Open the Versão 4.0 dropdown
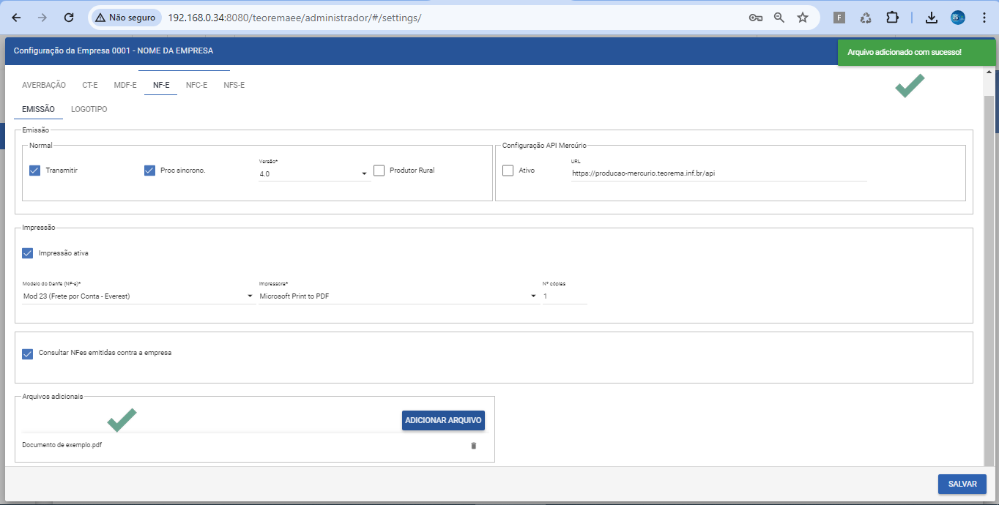 tap(314, 174)
